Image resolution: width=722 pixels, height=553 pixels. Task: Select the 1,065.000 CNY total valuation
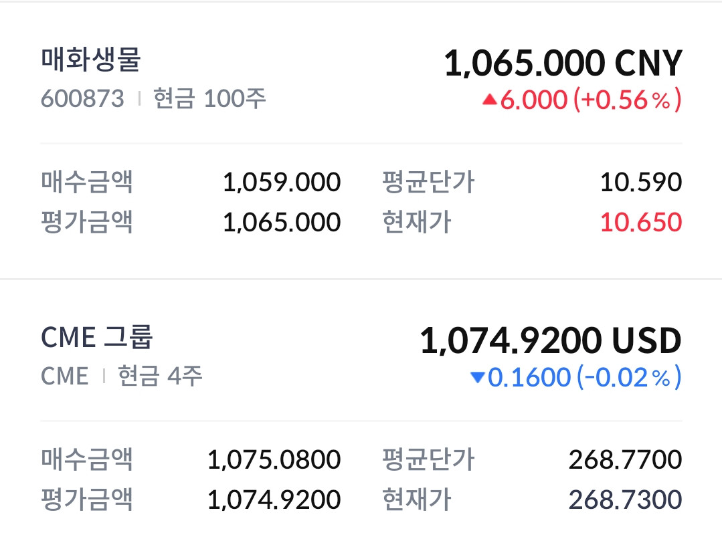(x=563, y=64)
